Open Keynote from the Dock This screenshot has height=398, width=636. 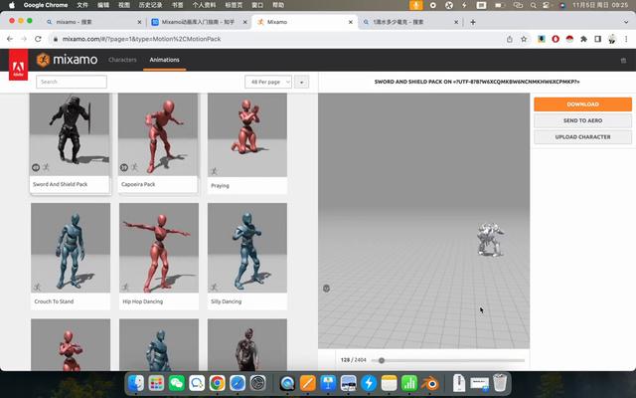[x=328, y=383]
